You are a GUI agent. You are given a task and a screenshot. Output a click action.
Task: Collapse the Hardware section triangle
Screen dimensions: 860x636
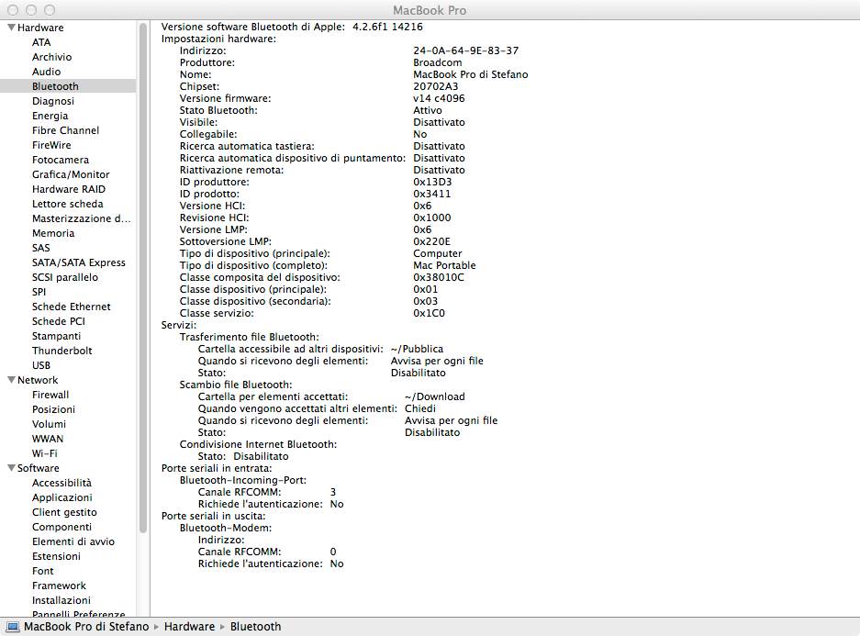(x=10, y=28)
